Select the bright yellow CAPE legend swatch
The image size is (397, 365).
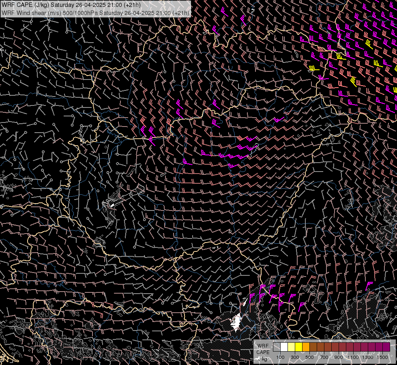click(x=299, y=347)
